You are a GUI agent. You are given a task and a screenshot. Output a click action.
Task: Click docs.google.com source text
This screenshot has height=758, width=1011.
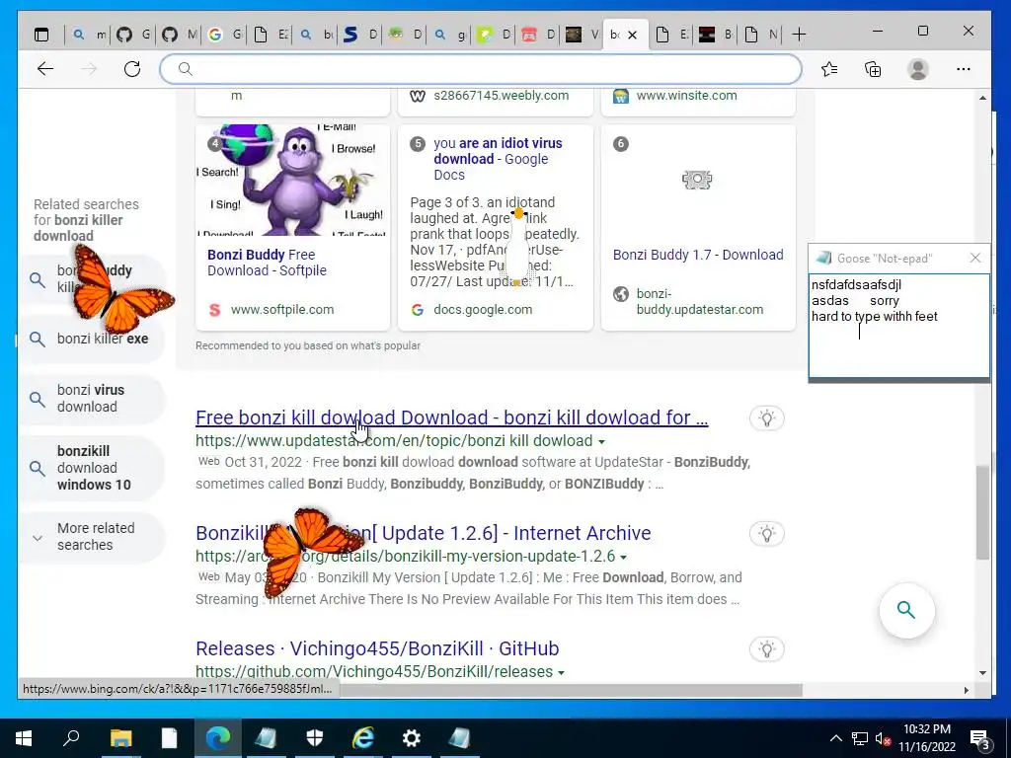[483, 309]
